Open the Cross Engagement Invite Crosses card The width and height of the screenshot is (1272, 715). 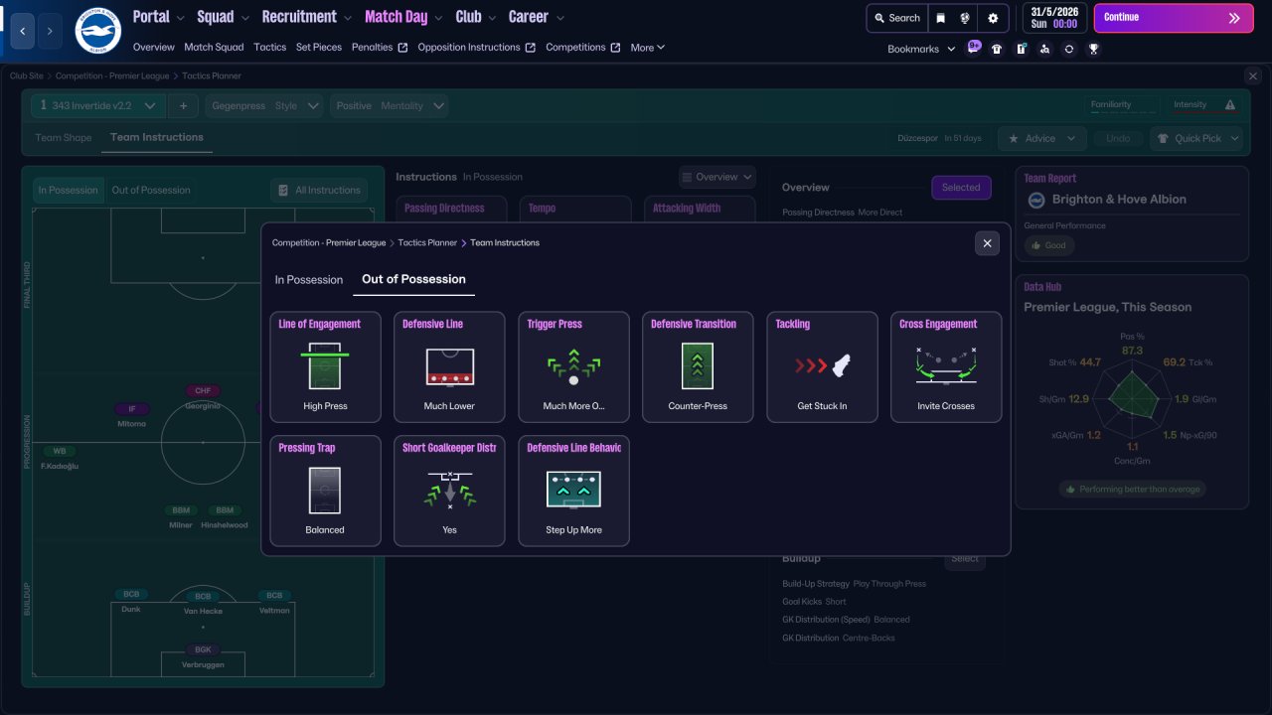tap(946, 367)
